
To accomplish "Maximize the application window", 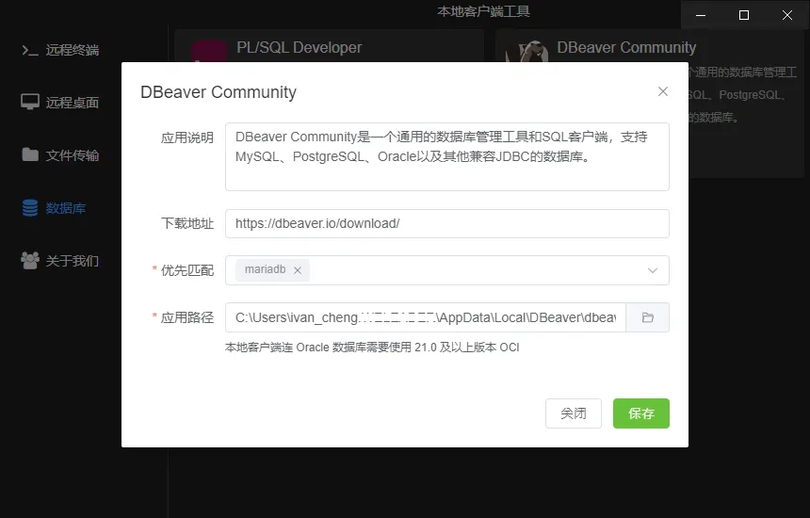I will click(x=744, y=15).
